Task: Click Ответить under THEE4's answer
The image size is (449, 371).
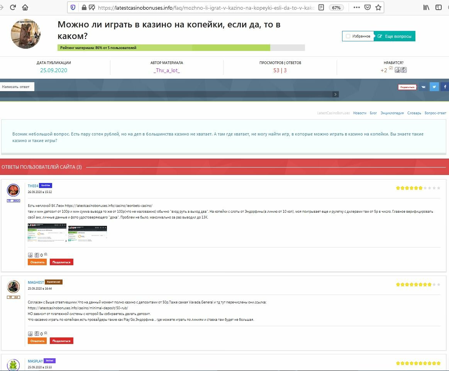Action: pyautogui.click(x=37, y=262)
